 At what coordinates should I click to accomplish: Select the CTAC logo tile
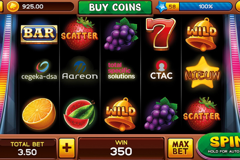point(161,70)
